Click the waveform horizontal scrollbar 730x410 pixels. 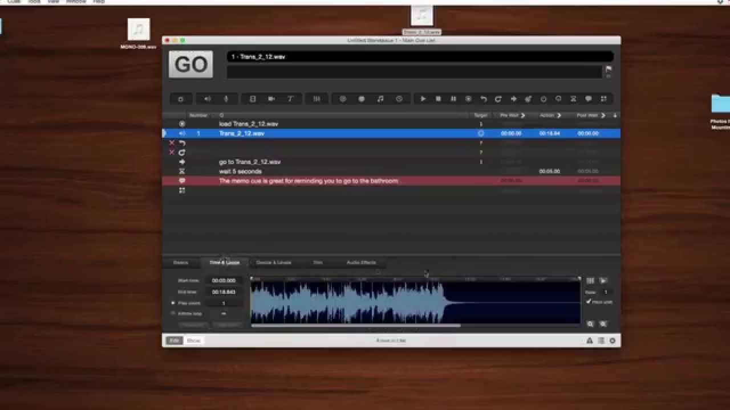click(x=356, y=326)
